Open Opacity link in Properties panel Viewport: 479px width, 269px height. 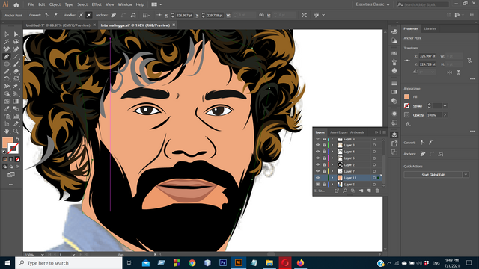tap(418, 115)
